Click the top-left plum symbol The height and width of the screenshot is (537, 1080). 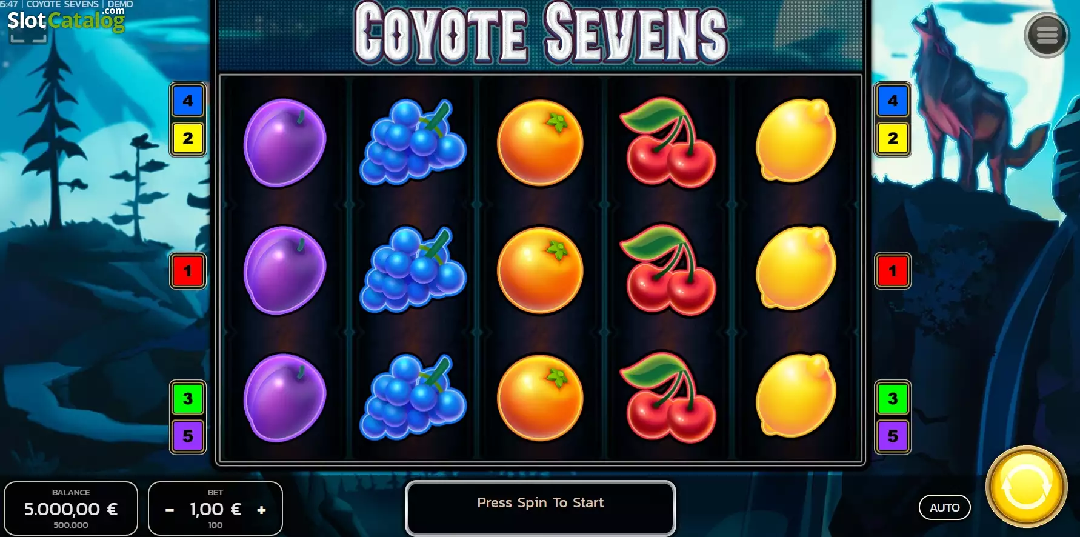coord(285,143)
